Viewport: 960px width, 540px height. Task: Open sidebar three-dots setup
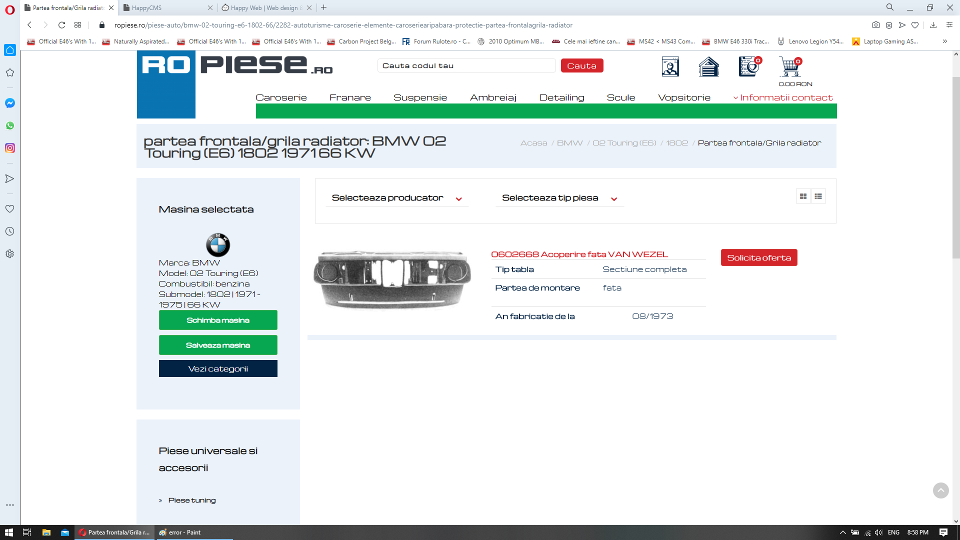point(9,505)
